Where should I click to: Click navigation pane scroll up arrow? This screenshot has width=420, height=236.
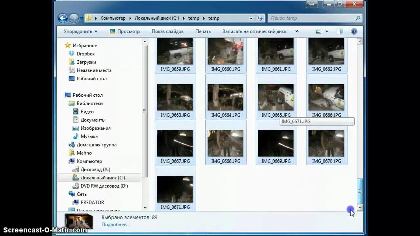145,42
